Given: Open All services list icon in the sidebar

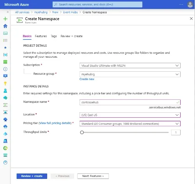Looking at the screenshot, I should (x=5, y=41).
